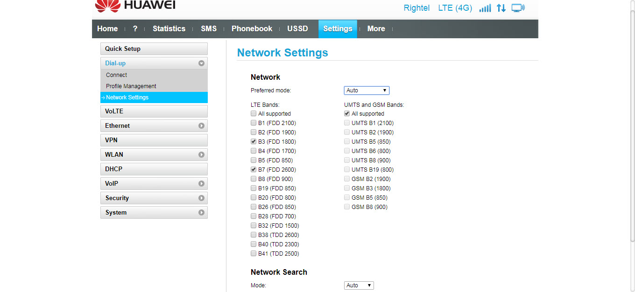Screen dimensions: 635x292
Task: Enable B8 (FDD 900) band
Action: point(254,179)
